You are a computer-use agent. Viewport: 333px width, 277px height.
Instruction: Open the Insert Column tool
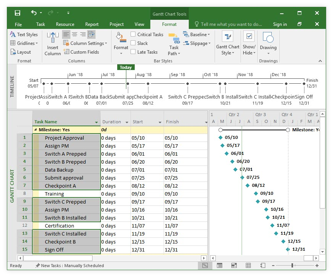[x=52, y=43]
